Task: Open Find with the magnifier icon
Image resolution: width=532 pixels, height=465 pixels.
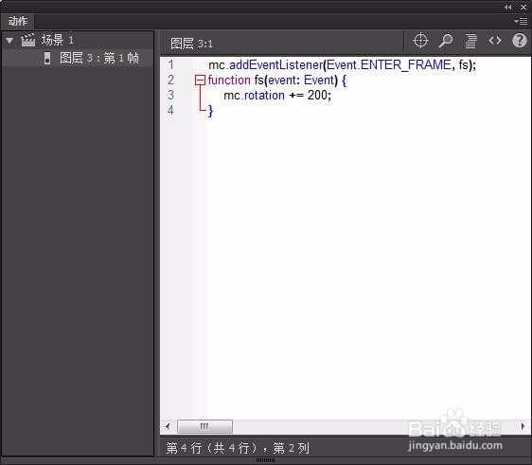Action: pyautogui.click(x=446, y=41)
